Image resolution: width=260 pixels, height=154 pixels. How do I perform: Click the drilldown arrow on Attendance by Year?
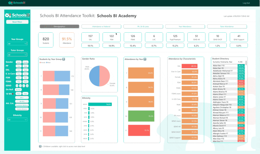click(145, 59)
